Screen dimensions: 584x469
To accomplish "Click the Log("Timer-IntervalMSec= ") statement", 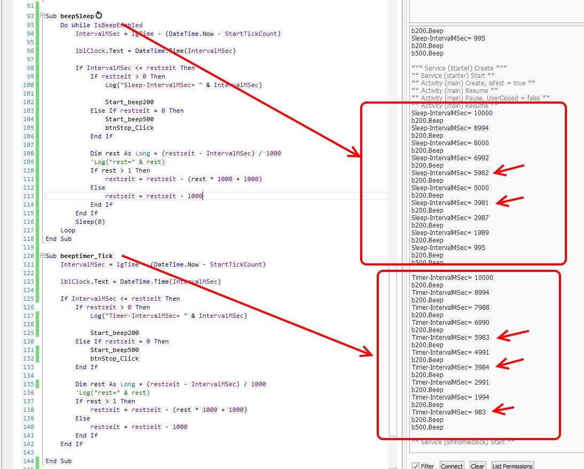I will tap(168, 316).
